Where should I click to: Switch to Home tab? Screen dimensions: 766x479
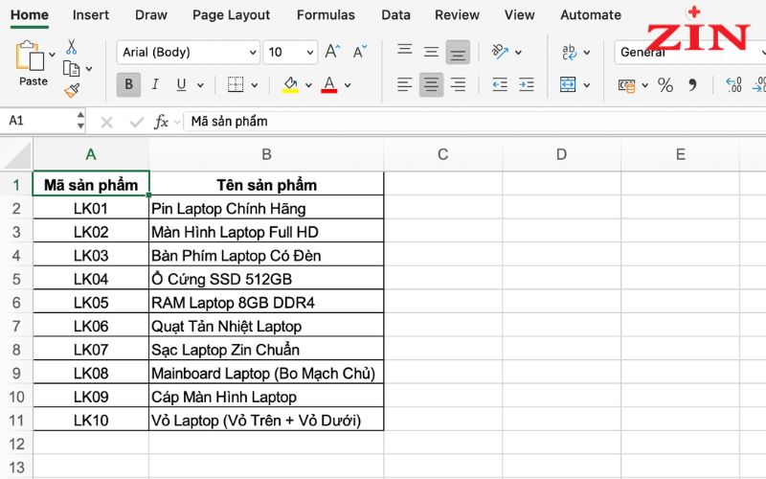click(30, 15)
